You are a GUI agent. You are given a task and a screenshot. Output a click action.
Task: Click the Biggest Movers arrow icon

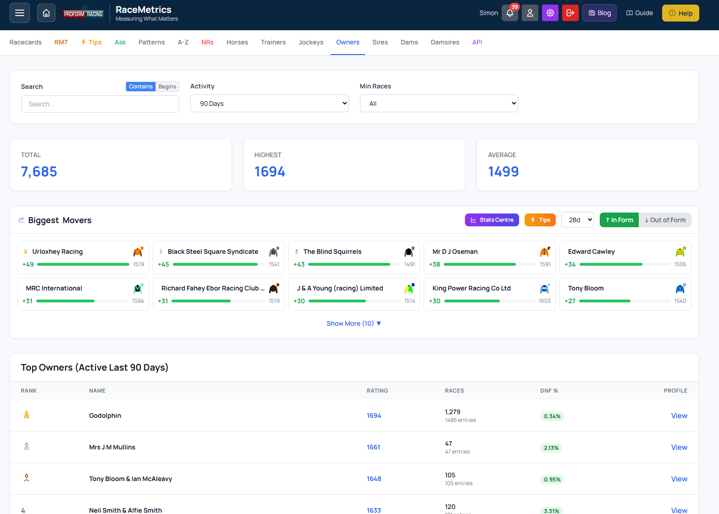21,220
